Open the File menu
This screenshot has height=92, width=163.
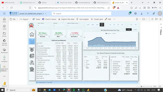[14, 19]
